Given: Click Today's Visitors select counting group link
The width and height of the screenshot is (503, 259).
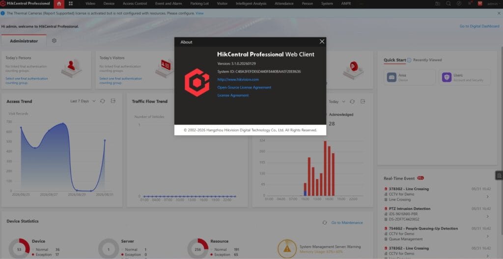Looking at the screenshot, I should click(121, 81).
